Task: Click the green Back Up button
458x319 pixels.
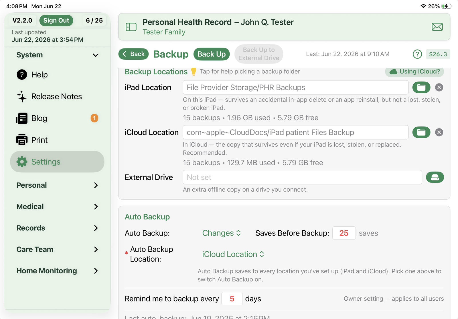Action: [x=212, y=54]
